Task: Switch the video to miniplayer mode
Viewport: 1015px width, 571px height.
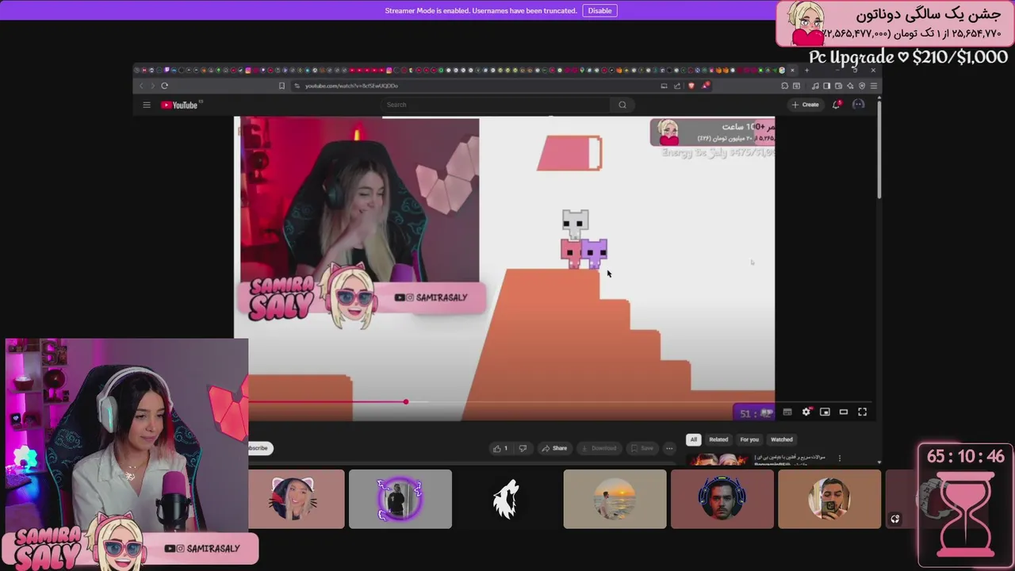Action: click(x=825, y=412)
